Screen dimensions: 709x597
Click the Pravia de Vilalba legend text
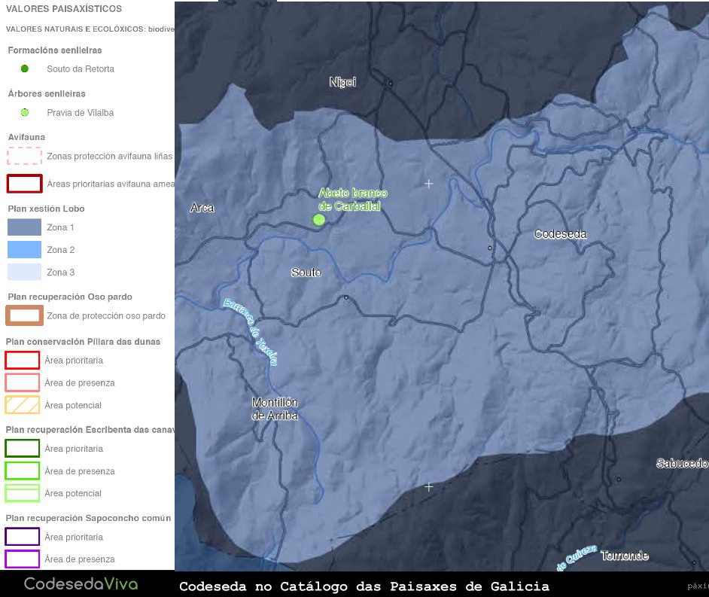pyautogui.click(x=80, y=113)
